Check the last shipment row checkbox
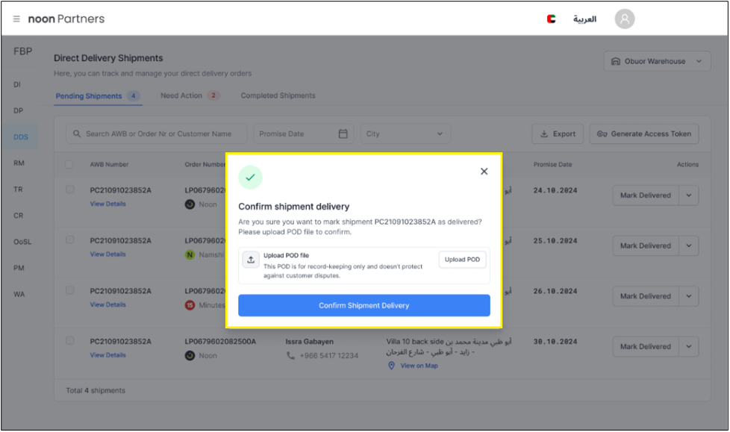 pyautogui.click(x=70, y=341)
